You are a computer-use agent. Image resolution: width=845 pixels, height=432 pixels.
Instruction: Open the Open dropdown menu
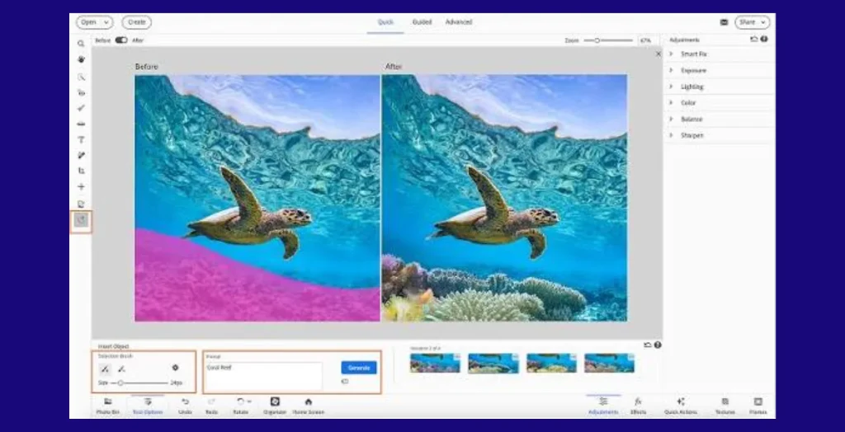[94, 22]
